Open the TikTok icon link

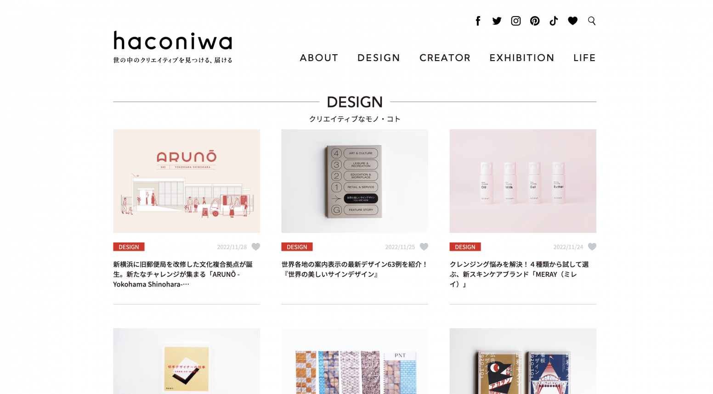point(554,21)
